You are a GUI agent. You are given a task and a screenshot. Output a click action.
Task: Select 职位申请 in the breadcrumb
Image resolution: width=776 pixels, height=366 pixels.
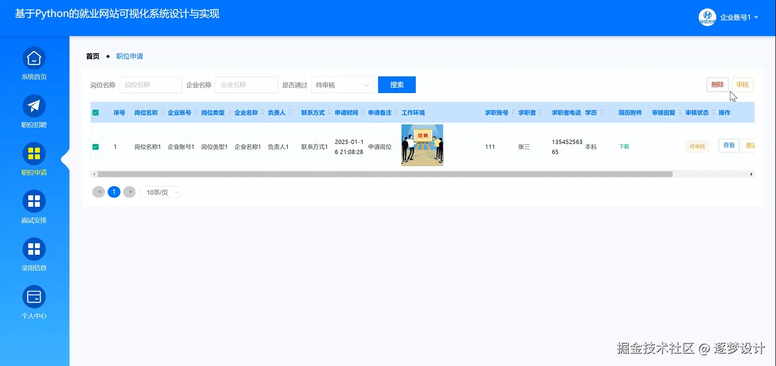(x=130, y=56)
